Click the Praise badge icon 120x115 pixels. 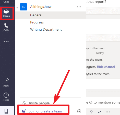pos(91,112)
